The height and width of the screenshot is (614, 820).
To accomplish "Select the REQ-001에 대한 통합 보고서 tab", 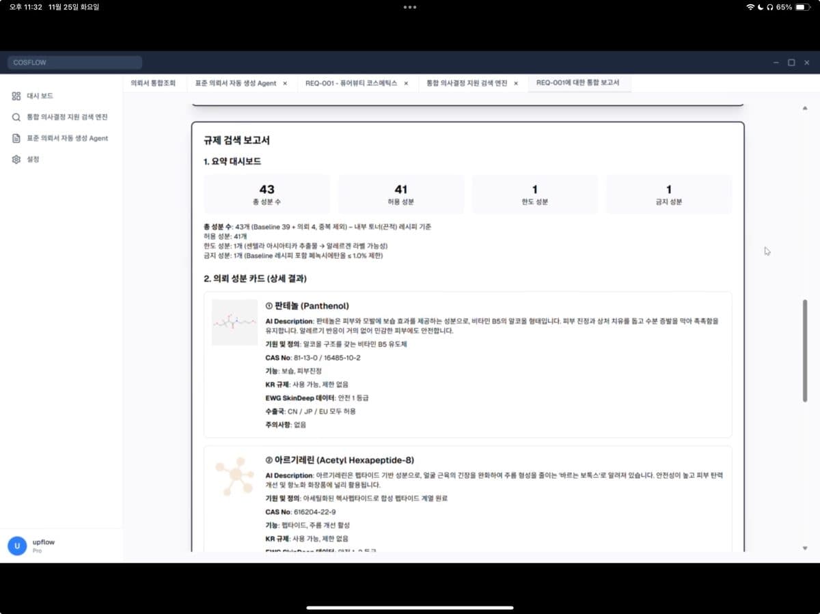I will [x=578, y=83].
